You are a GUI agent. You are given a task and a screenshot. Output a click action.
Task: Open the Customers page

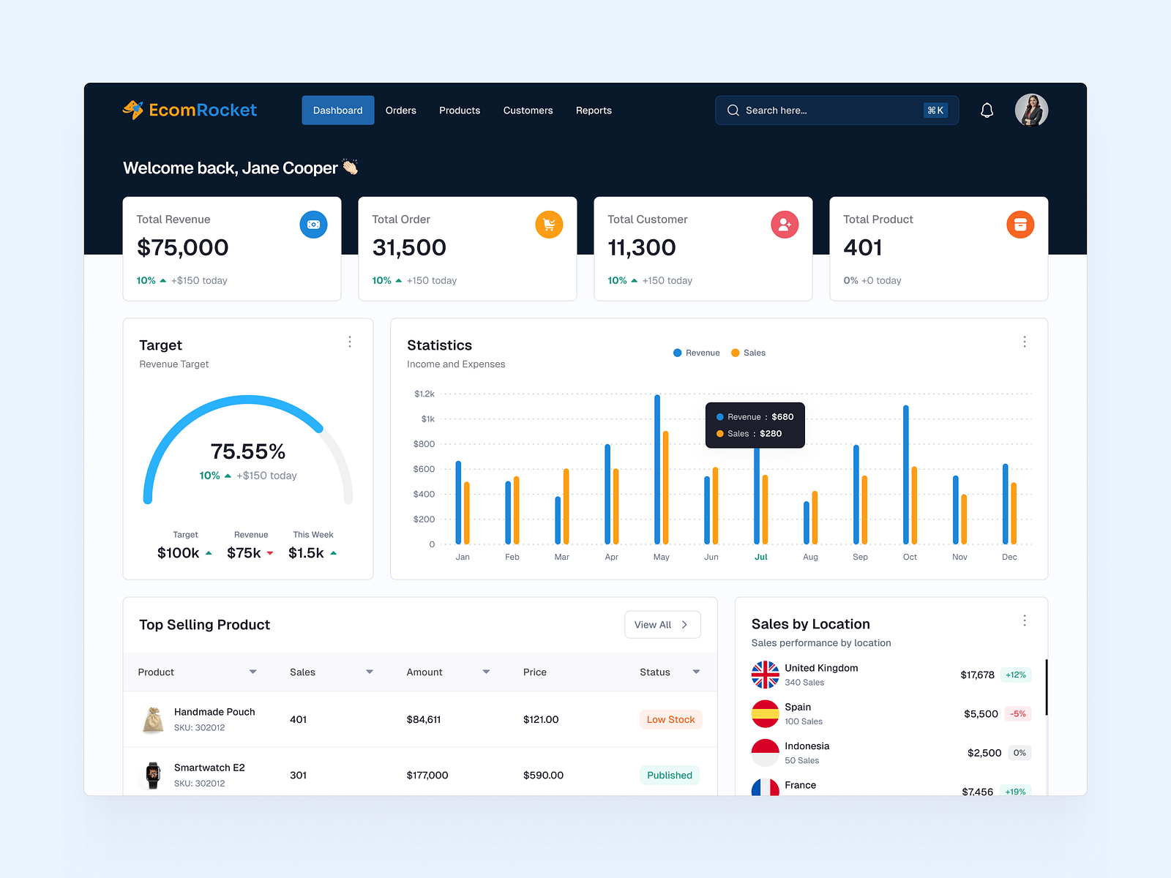tap(528, 110)
